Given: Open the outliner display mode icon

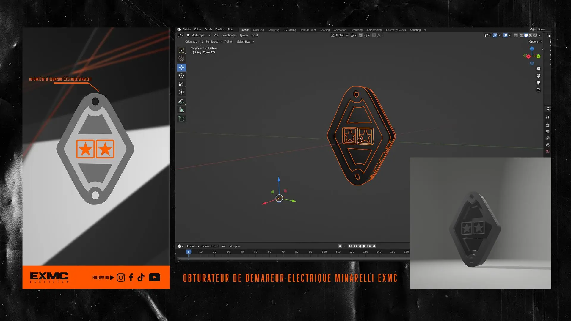Looking at the screenshot, I should [549, 35].
